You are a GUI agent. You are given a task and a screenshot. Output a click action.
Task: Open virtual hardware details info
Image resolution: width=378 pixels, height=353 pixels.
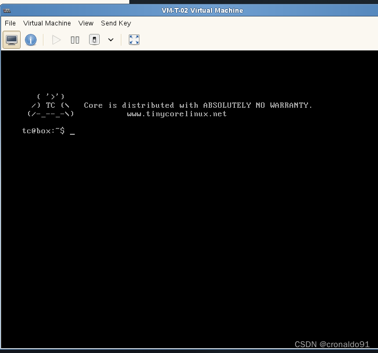(31, 40)
